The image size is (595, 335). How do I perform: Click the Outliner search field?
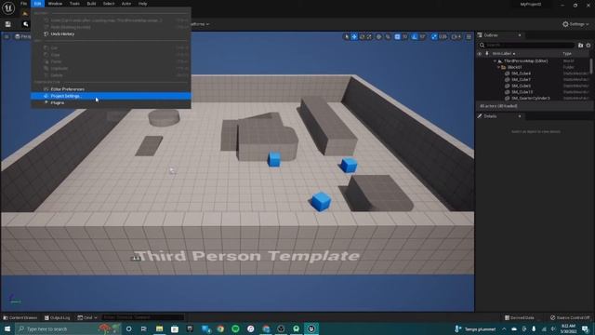[527, 46]
